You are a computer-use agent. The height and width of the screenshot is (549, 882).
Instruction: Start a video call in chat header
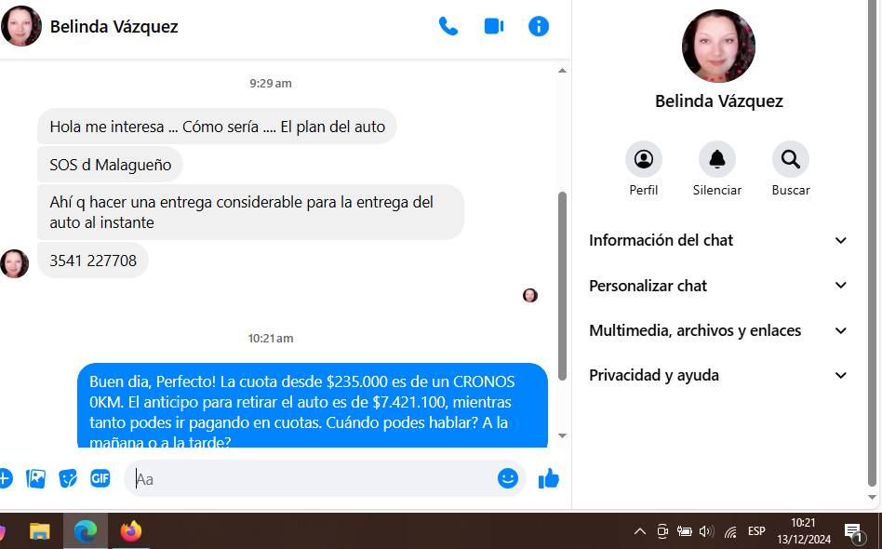click(x=494, y=26)
